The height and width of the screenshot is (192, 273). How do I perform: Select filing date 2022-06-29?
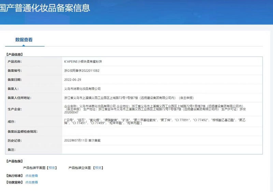click(73, 80)
